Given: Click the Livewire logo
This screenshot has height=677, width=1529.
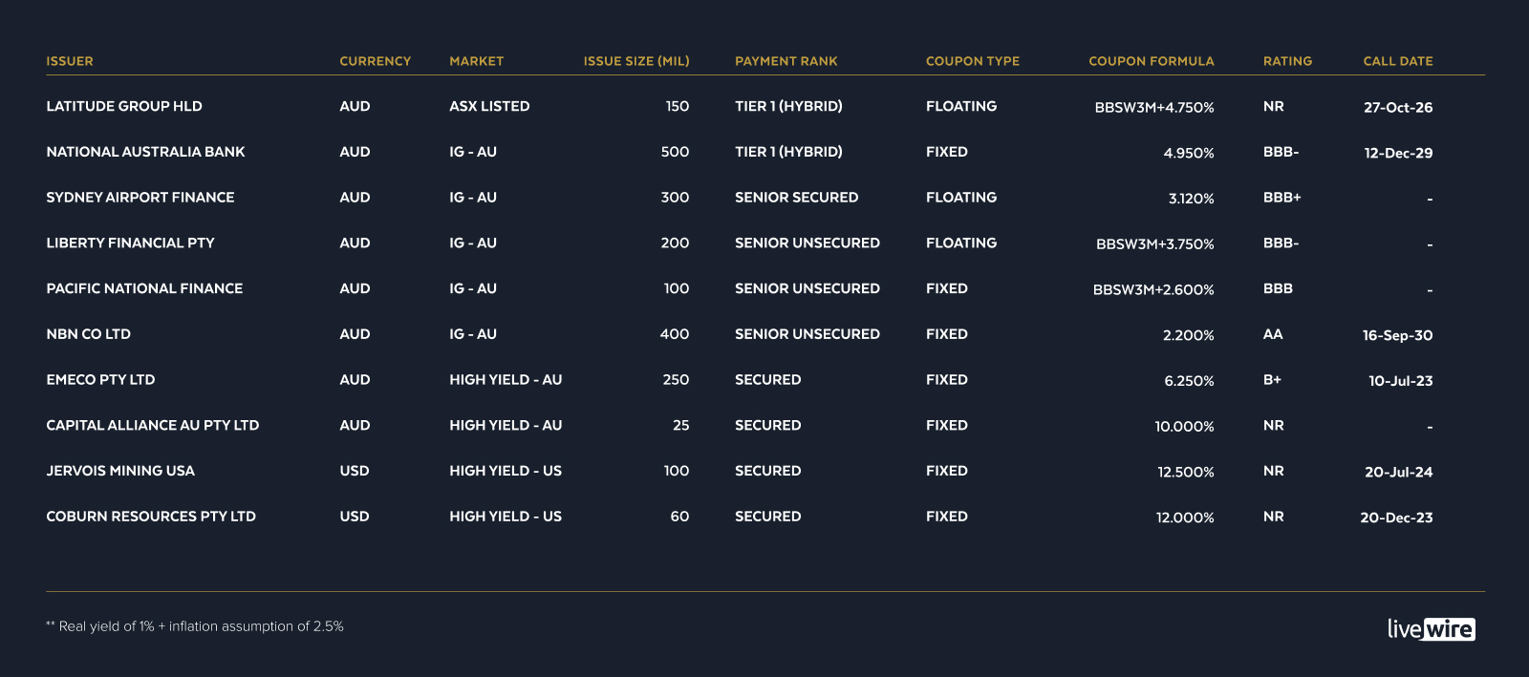Looking at the screenshot, I should 1431,628.
